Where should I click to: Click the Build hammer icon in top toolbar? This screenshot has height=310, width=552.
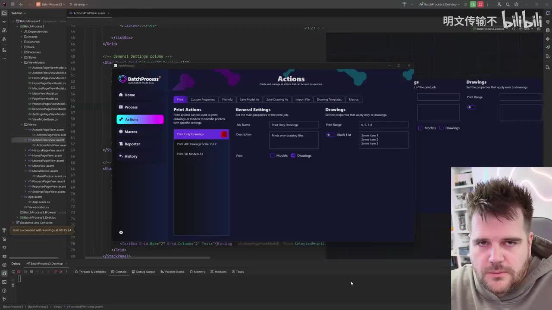(405, 4)
